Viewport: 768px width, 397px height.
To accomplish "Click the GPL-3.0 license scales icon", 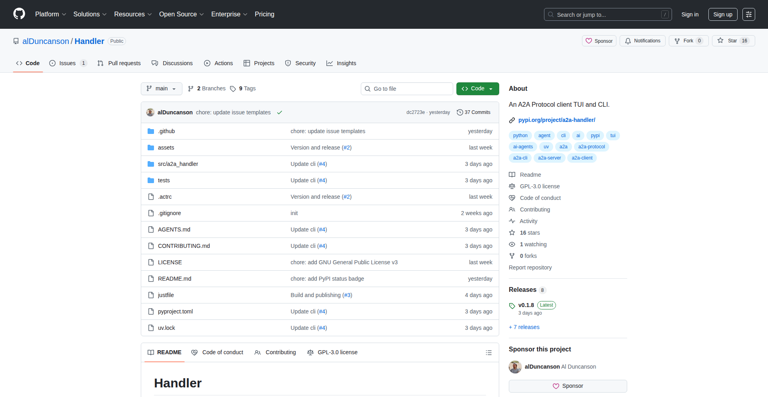I will 512,186.
